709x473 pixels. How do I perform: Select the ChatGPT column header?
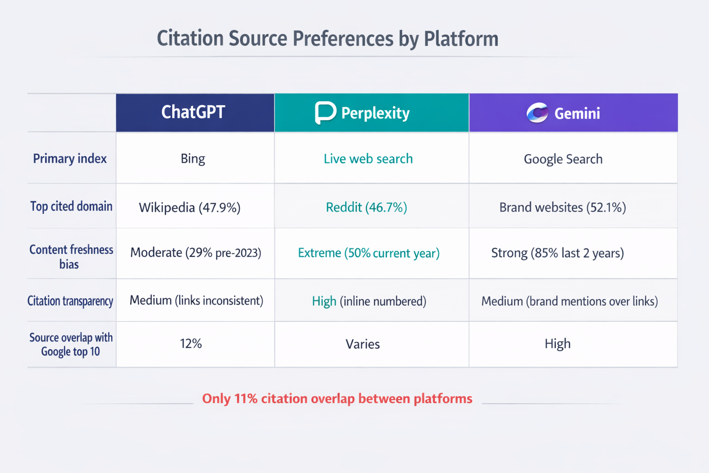coord(193,112)
